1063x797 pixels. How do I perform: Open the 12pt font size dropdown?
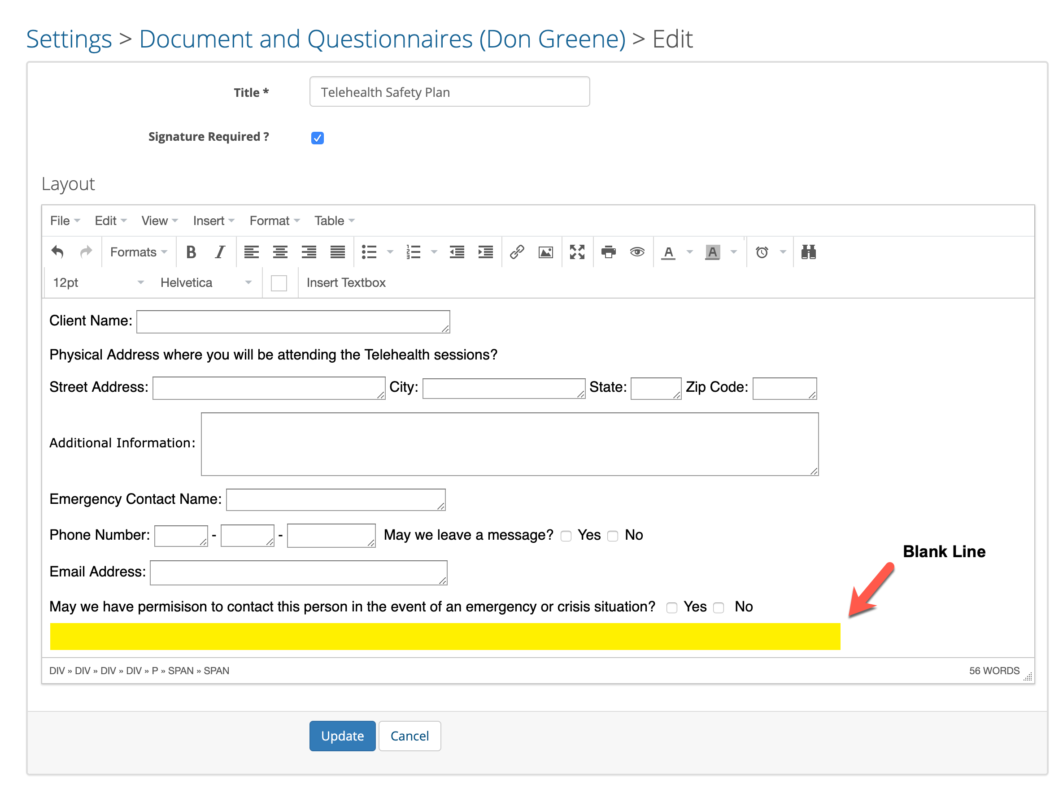click(96, 282)
